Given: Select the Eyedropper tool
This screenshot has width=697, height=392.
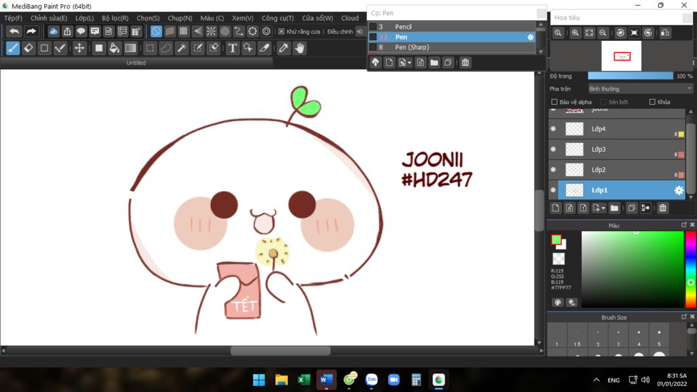Looking at the screenshot, I should click(x=283, y=48).
